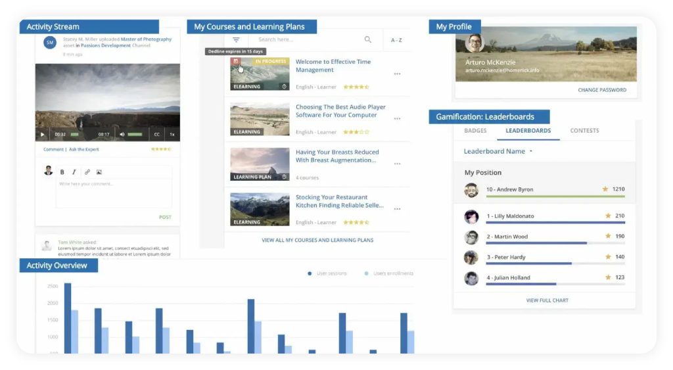Switch to the Contests tab
The height and width of the screenshot is (370, 673).
point(584,131)
